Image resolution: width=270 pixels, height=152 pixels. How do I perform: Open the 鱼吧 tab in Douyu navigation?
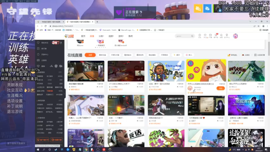131,36
